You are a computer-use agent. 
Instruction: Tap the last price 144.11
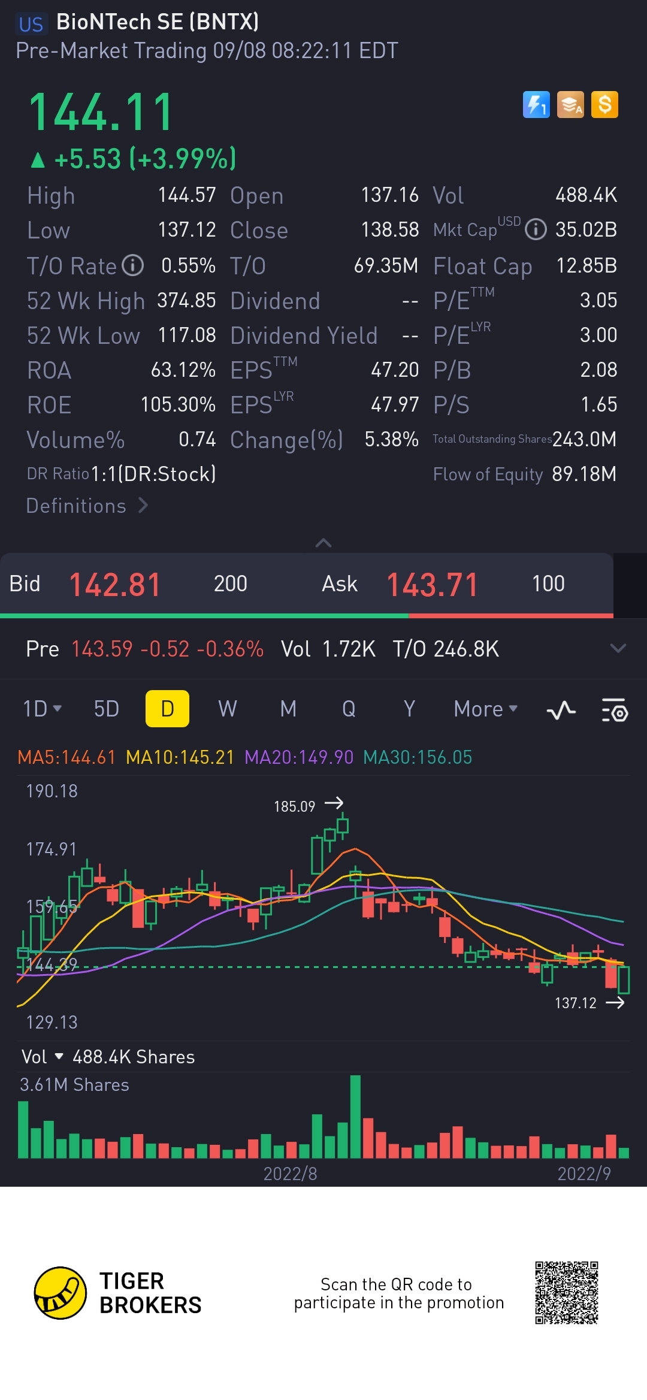[x=101, y=112]
